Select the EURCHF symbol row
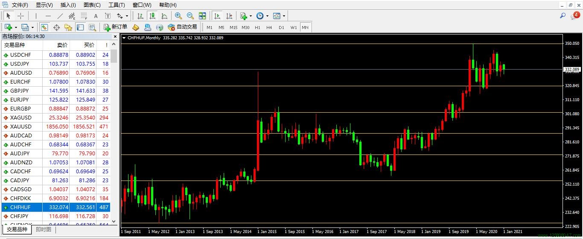The height and width of the screenshot is (239, 583). [x=55, y=82]
